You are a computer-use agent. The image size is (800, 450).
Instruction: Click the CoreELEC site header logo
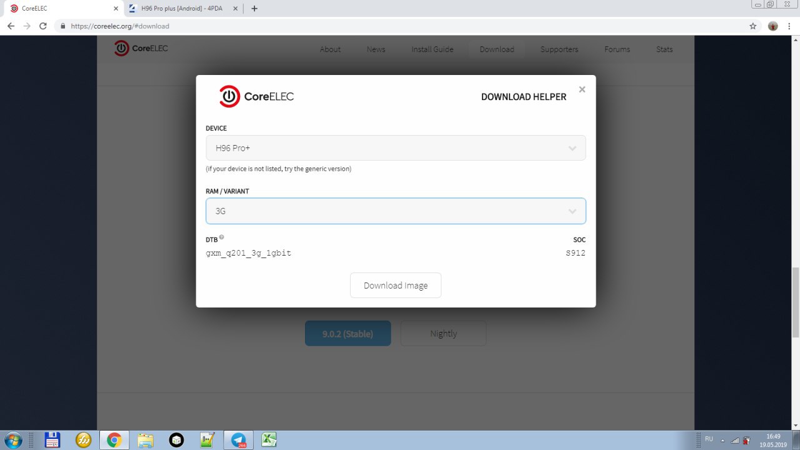click(141, 48)
